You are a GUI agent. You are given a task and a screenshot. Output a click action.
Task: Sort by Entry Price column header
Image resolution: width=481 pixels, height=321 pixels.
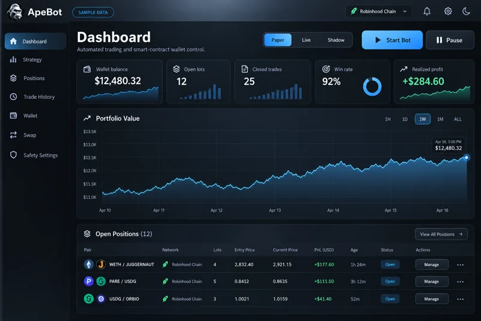[245, 250]
